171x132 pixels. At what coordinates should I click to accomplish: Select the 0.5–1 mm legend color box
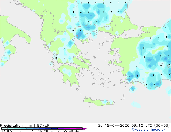(x=11, y=128)
